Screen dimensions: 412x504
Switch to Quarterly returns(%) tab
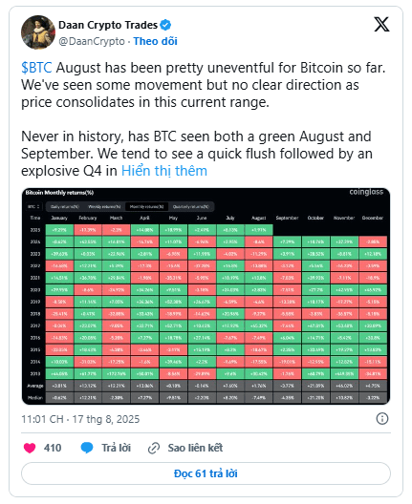pyautogui.click(x=191, y=207)
